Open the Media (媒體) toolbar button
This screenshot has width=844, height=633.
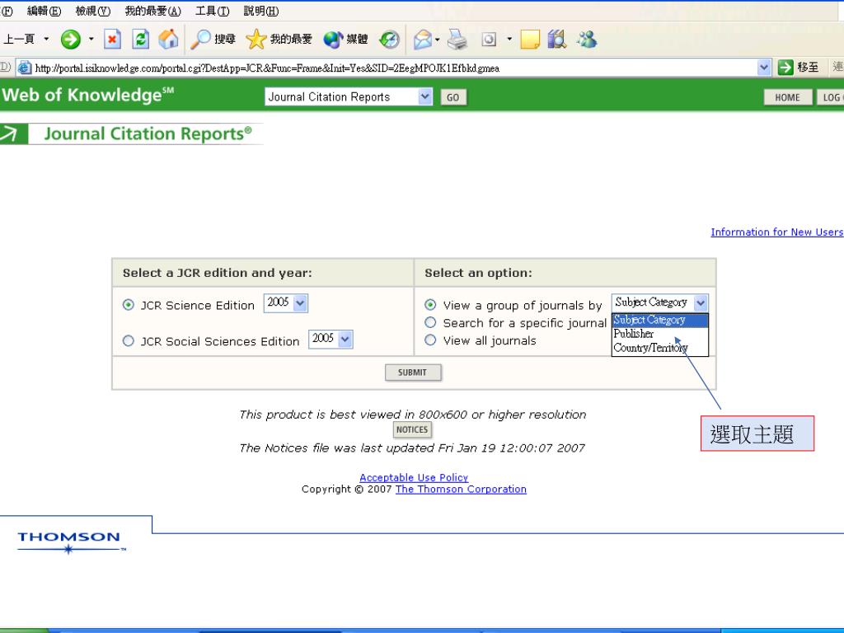[x=345, y=40]
